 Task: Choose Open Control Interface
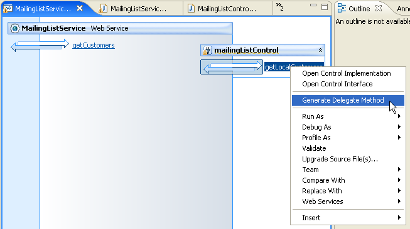click(337, 84)
